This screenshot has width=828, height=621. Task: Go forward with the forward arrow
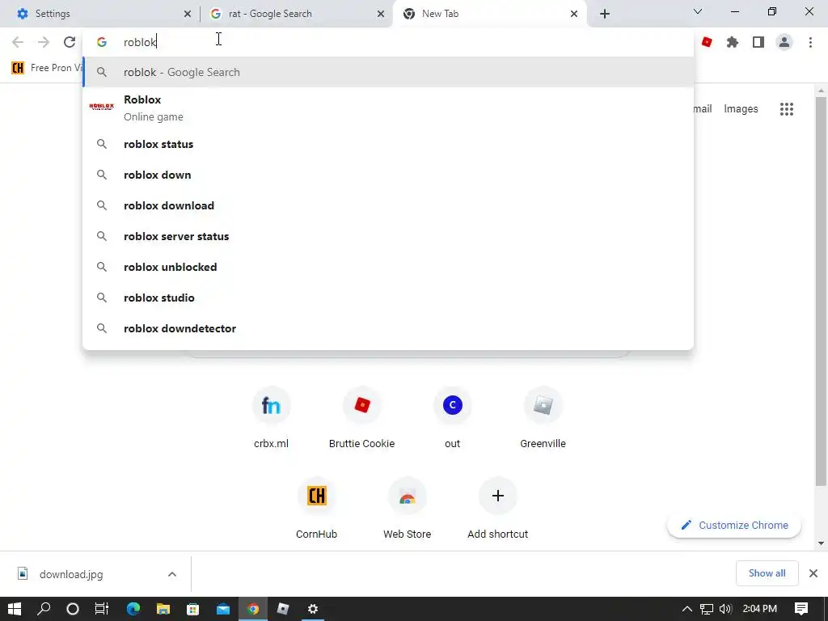(x=44, y=42)
